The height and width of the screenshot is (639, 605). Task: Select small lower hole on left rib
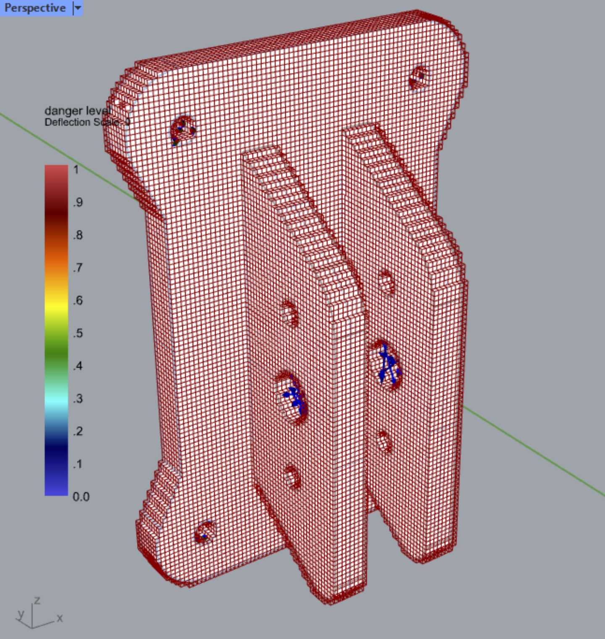point(291,477)
